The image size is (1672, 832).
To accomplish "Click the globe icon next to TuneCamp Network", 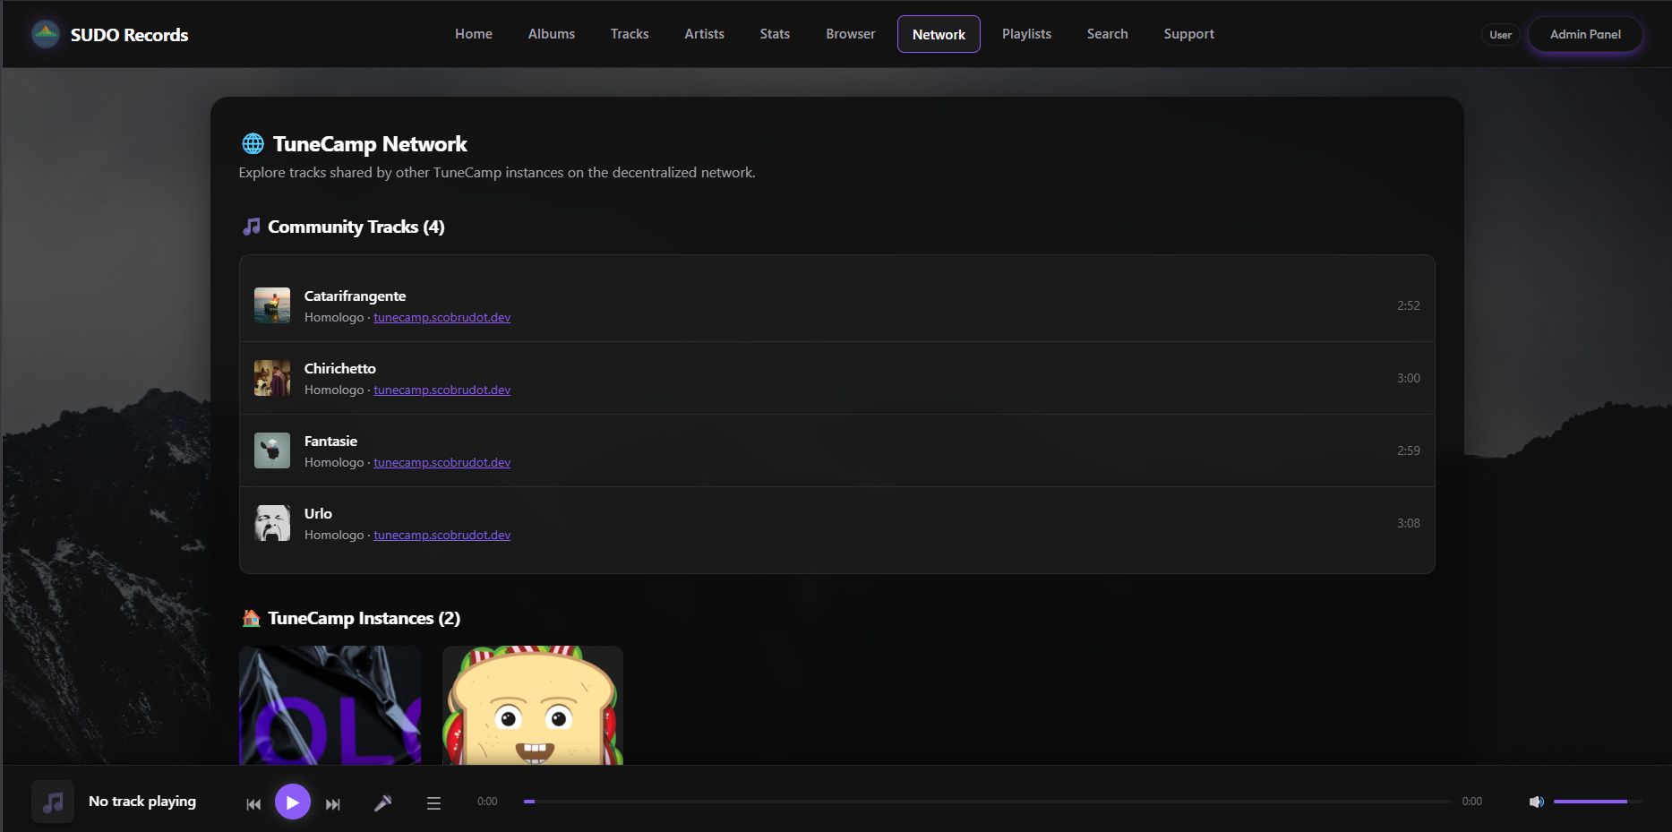I will click(x=252, y=142).
